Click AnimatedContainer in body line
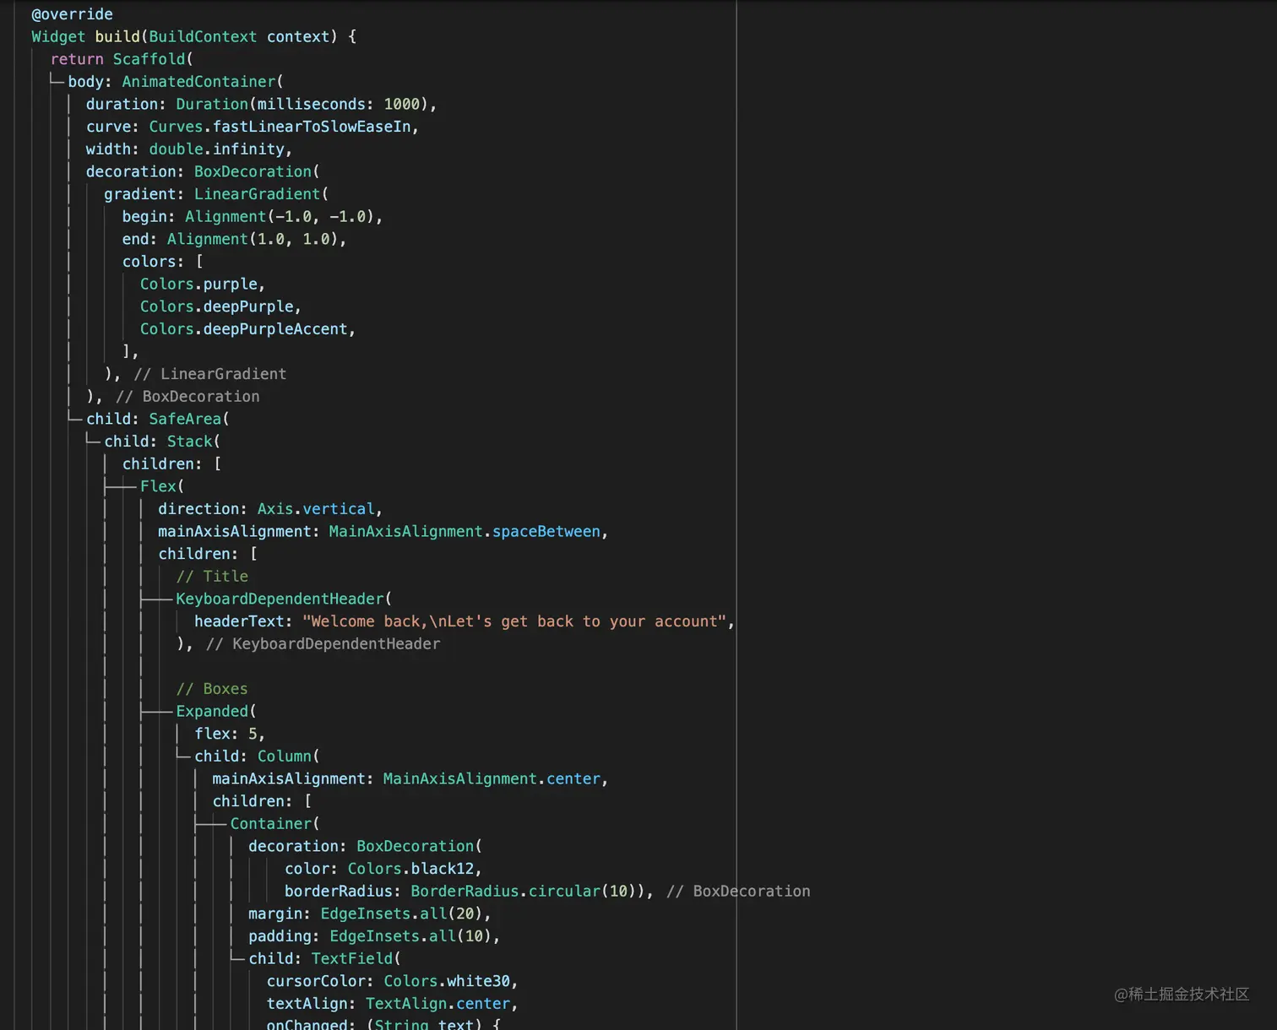The width and height of the screenshot is (1277, 1030). pyautogui.click(x=198, y=82)
